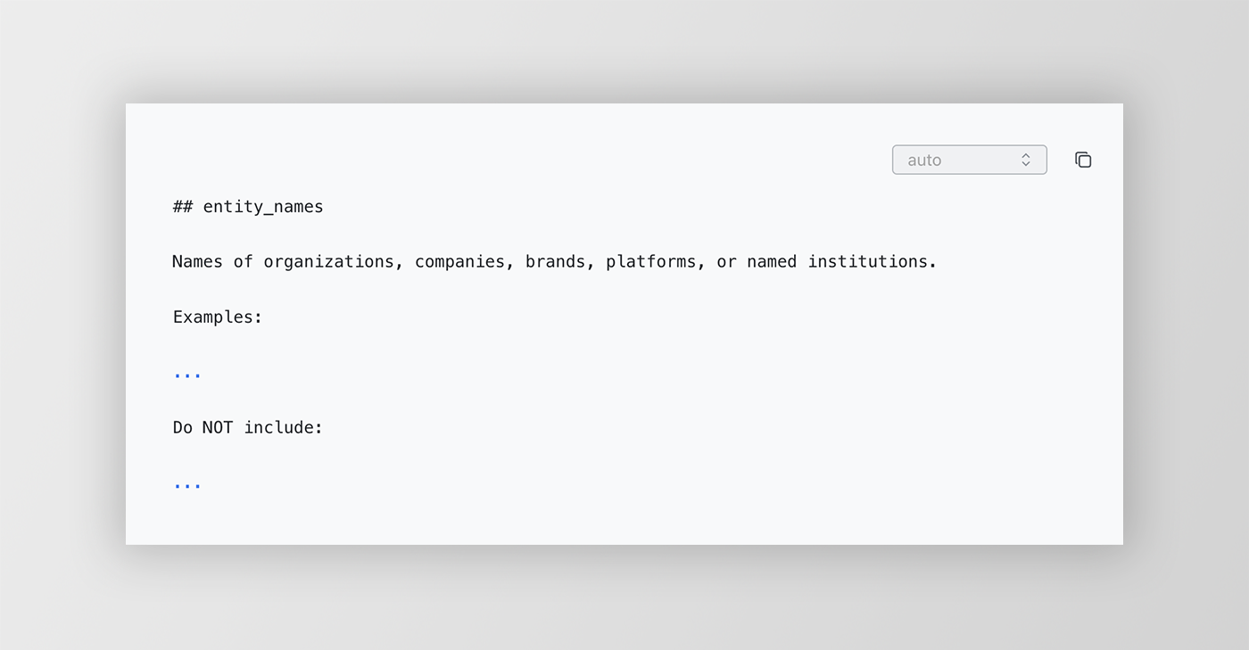The height and width of the screenshot is (650, 1249).
Task: Click the 'Do NOT include:' line
Action: tap(248, 427)
